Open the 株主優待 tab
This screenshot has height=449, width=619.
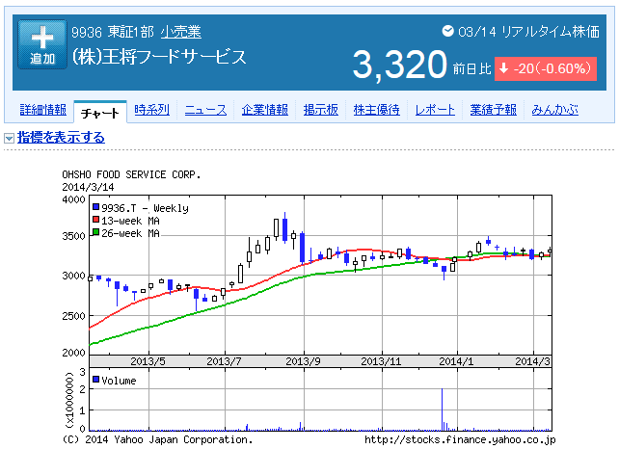click(x=377, y=110)
